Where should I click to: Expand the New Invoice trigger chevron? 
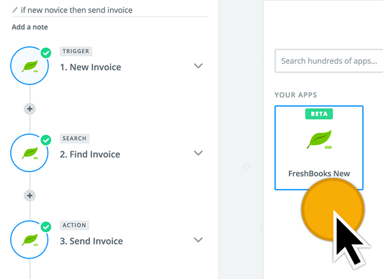click(x=198, y=66)
